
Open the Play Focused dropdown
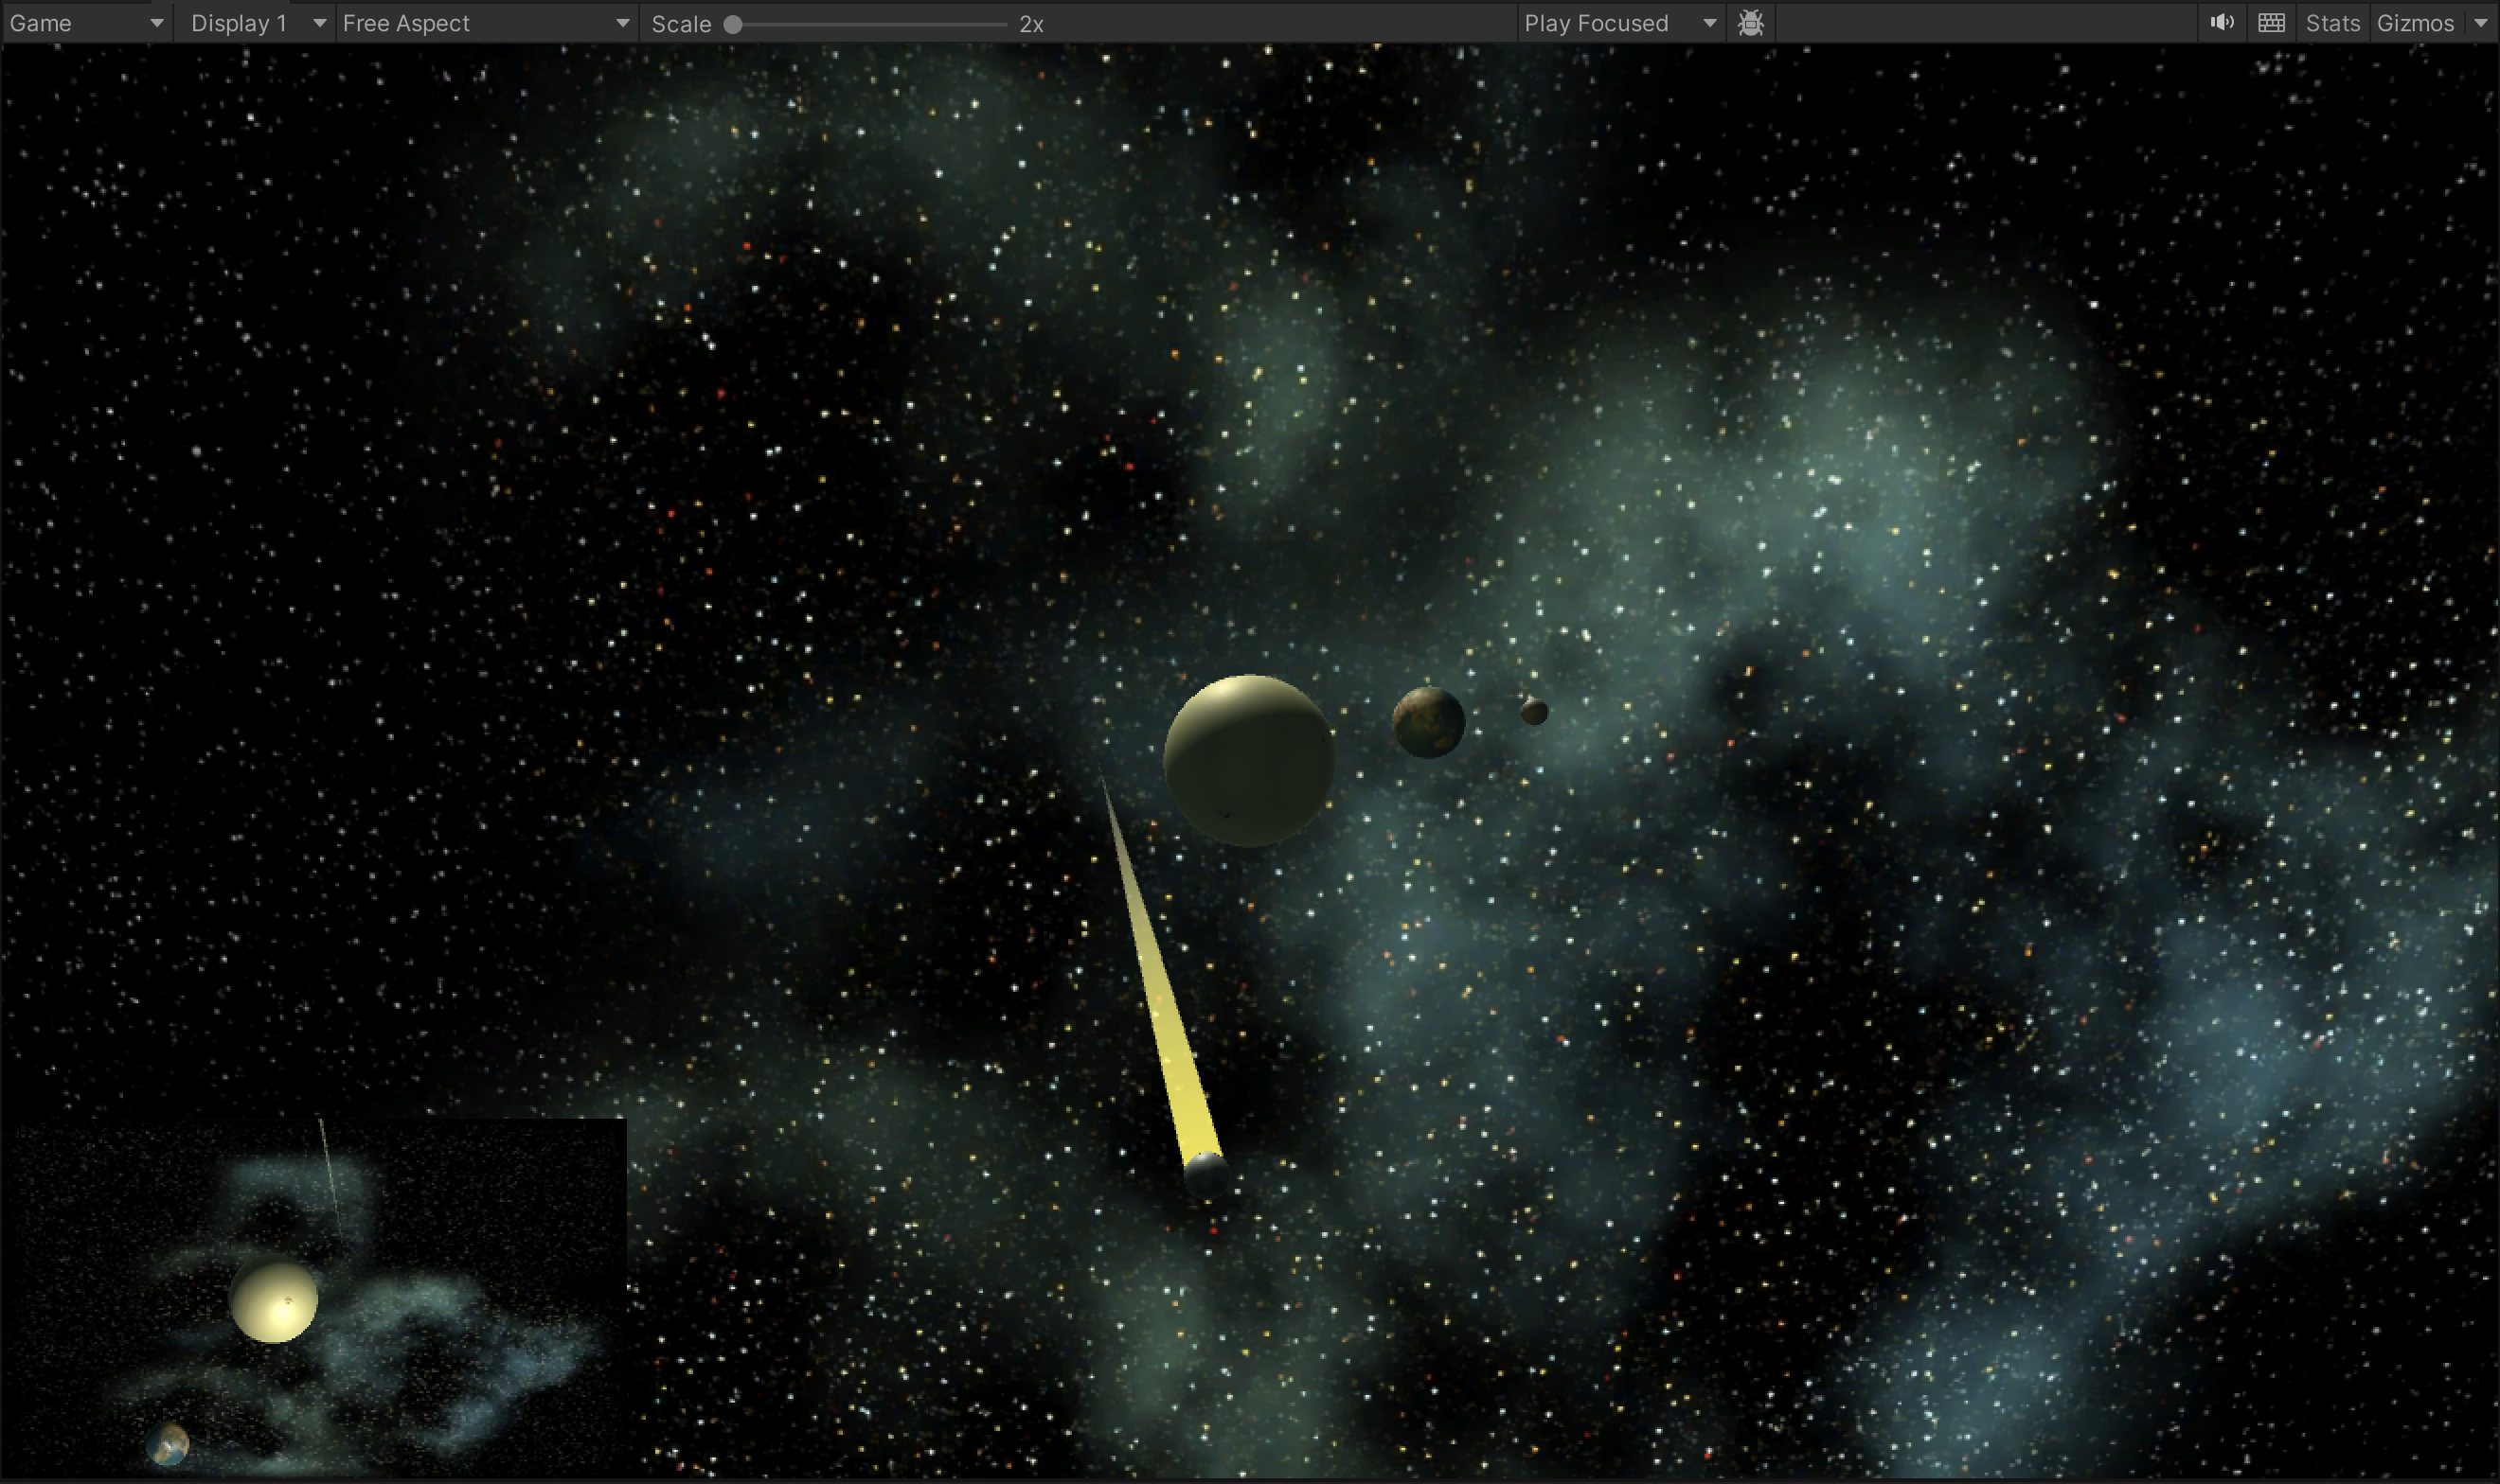[x=1619, y=23]
